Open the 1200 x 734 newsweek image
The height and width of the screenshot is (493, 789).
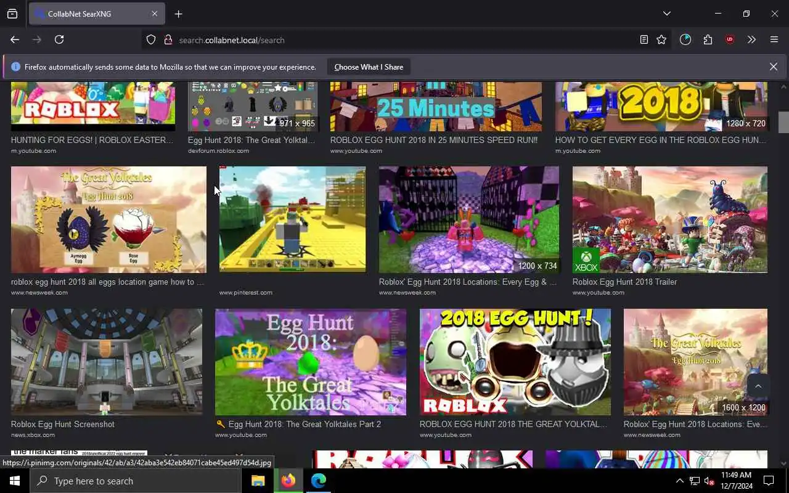point(469,219)
